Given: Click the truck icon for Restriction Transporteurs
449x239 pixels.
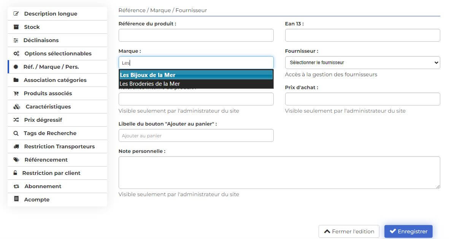Looking at the screenshot, I should click(16, 146).
